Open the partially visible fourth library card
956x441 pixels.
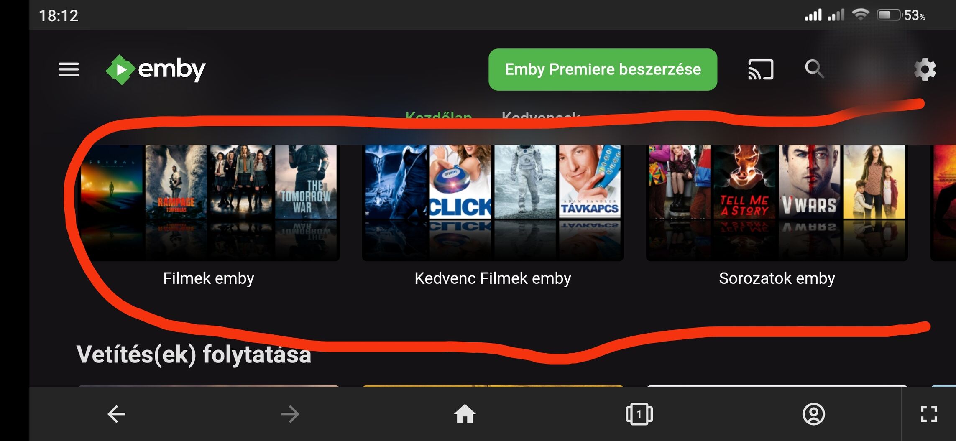pyautogui.click(x=943, y=203)
